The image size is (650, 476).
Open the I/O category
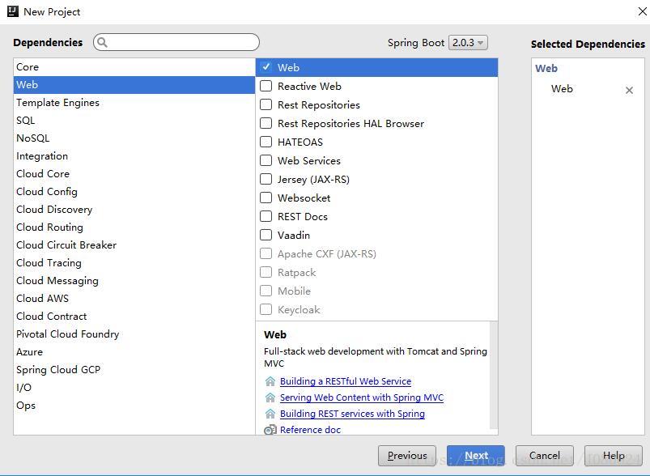pyautogui.click(x=134, y=388)
